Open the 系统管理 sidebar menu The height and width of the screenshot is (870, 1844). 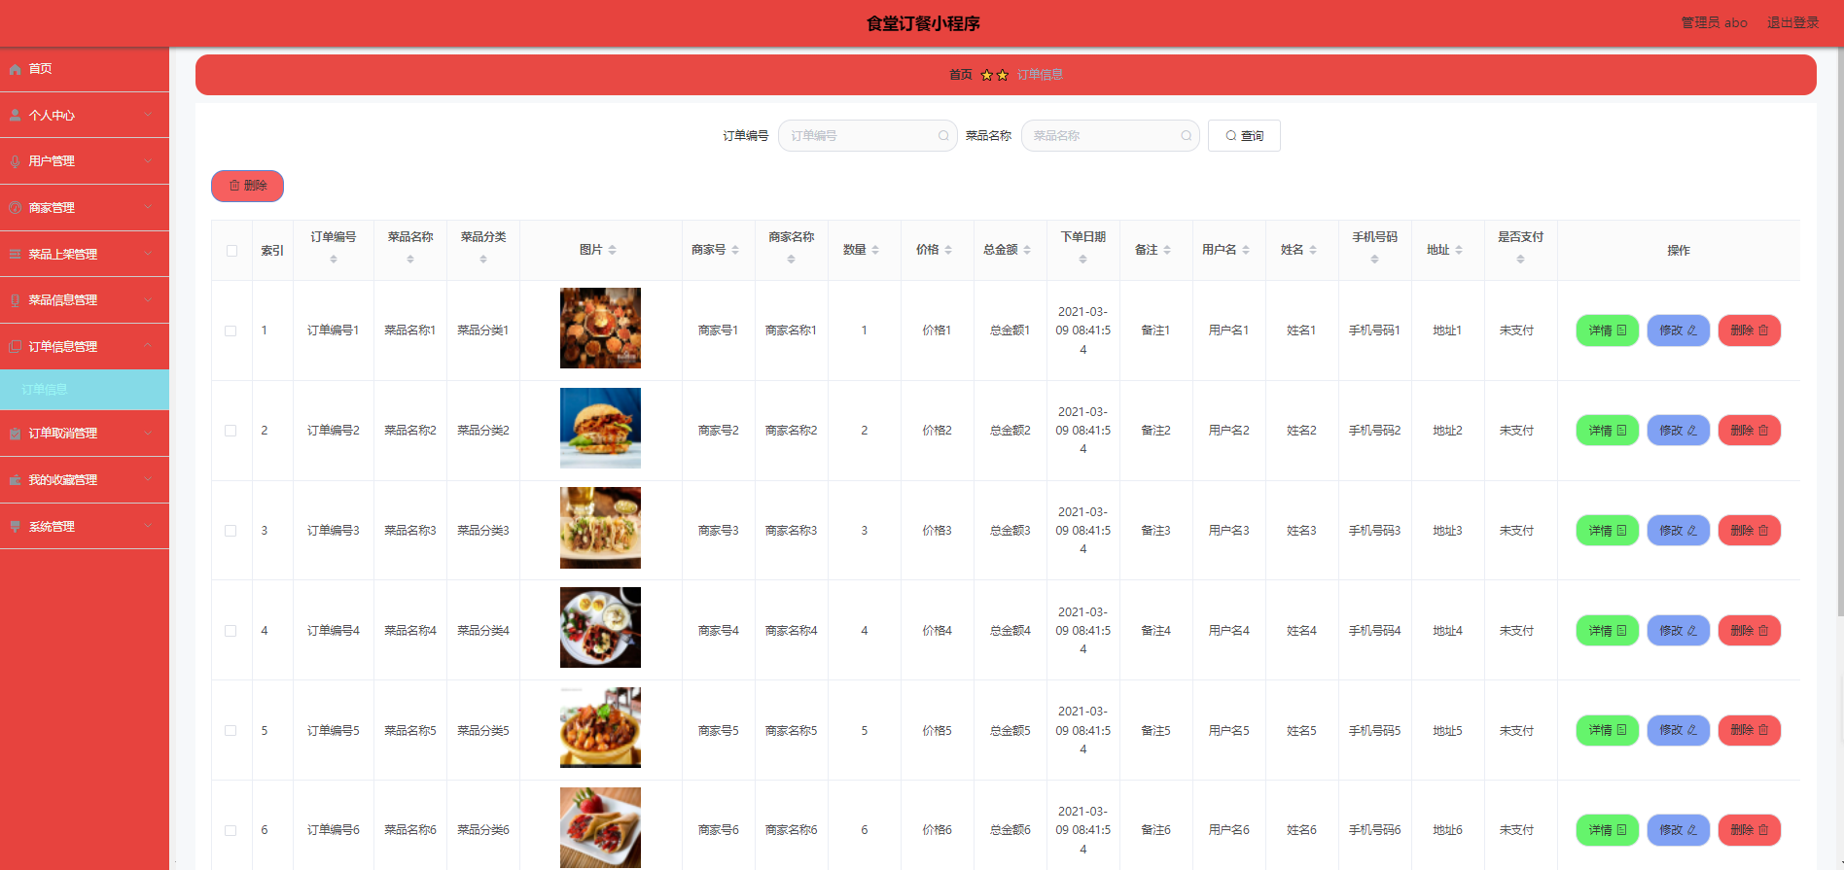tap(85, 526)
